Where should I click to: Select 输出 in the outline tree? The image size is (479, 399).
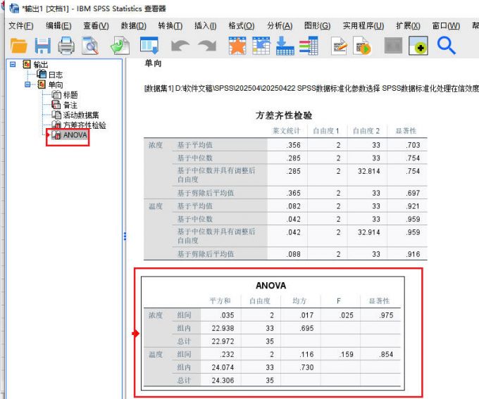pyautogui.click(x=41, y=65)
